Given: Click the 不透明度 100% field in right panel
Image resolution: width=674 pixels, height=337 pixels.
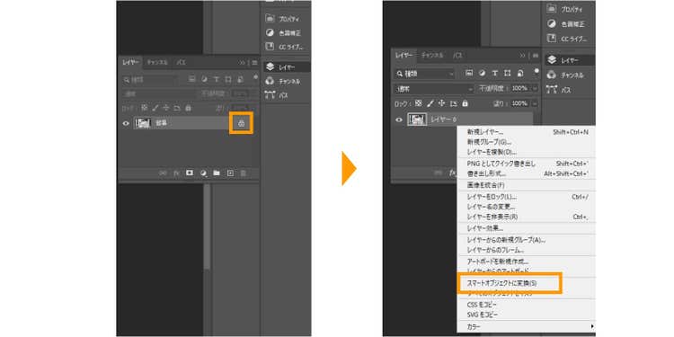Looking at the screenshot, I should (520, 88).
